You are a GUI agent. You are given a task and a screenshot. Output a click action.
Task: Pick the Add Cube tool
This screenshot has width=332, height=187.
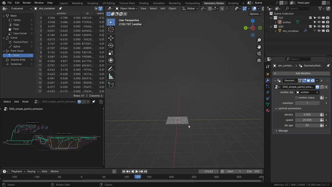pyautogui.click(x=111, y=85)
